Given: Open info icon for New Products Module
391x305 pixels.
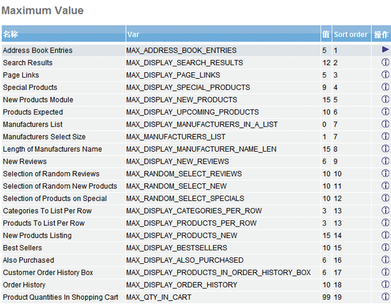Looking at the screenshot, I should (384, 100).
